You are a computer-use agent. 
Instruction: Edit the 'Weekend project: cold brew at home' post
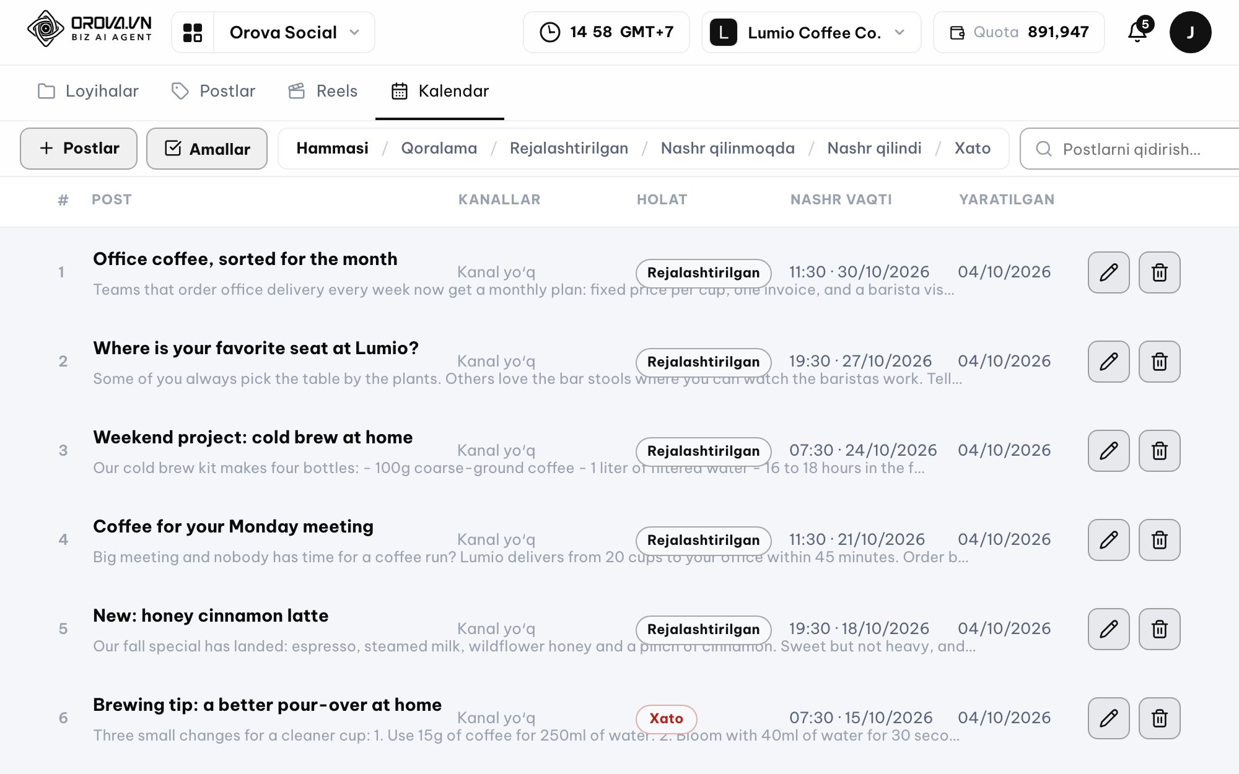[x=1109, y=451]
